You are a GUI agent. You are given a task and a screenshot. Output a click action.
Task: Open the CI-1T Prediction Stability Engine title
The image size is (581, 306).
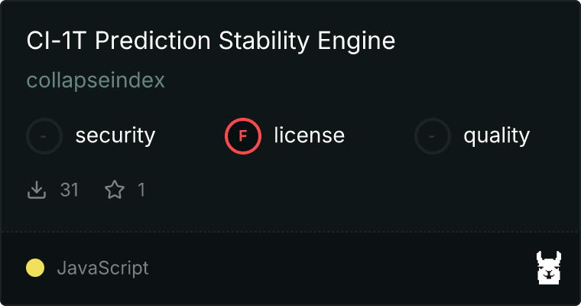(210, 41)
